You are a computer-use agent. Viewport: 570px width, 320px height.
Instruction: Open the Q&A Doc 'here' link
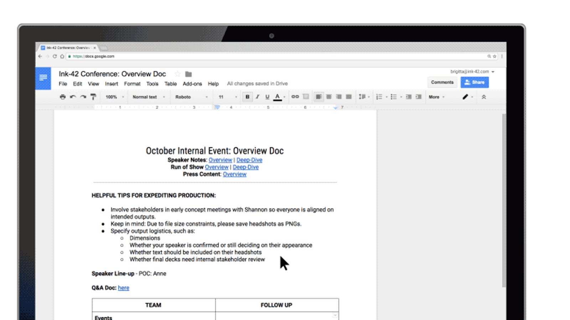[x=124, y=288]
